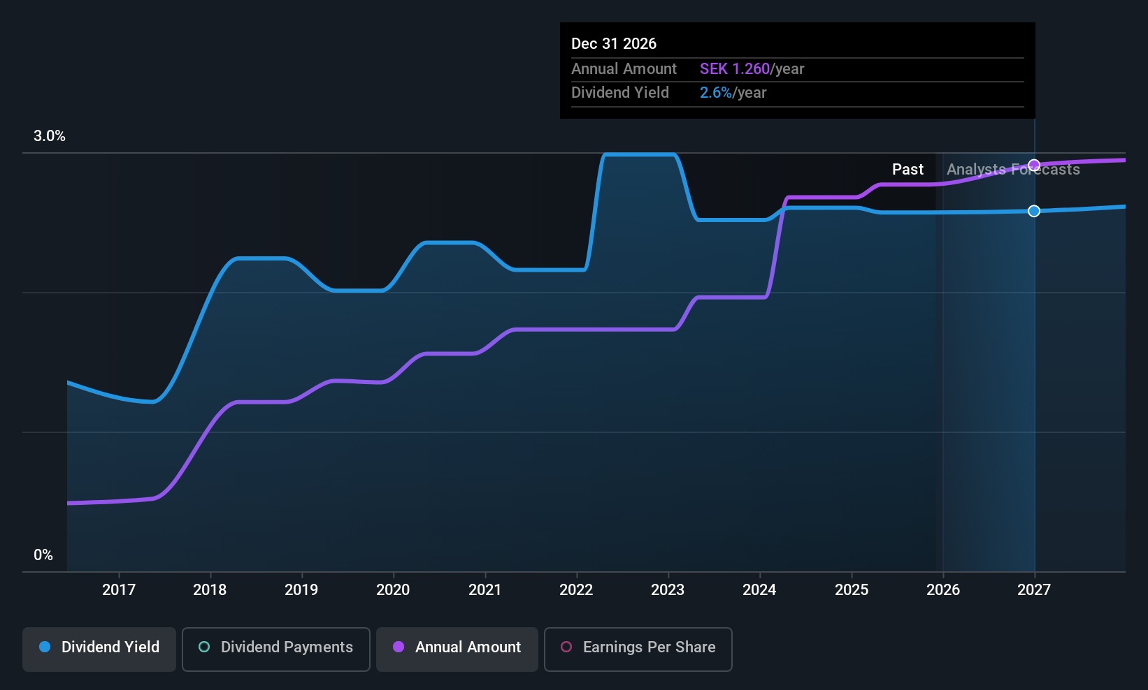This screenshot has width=1148, height=690.
Task: Click the 2017 x-axis year label
Action: 119,590
